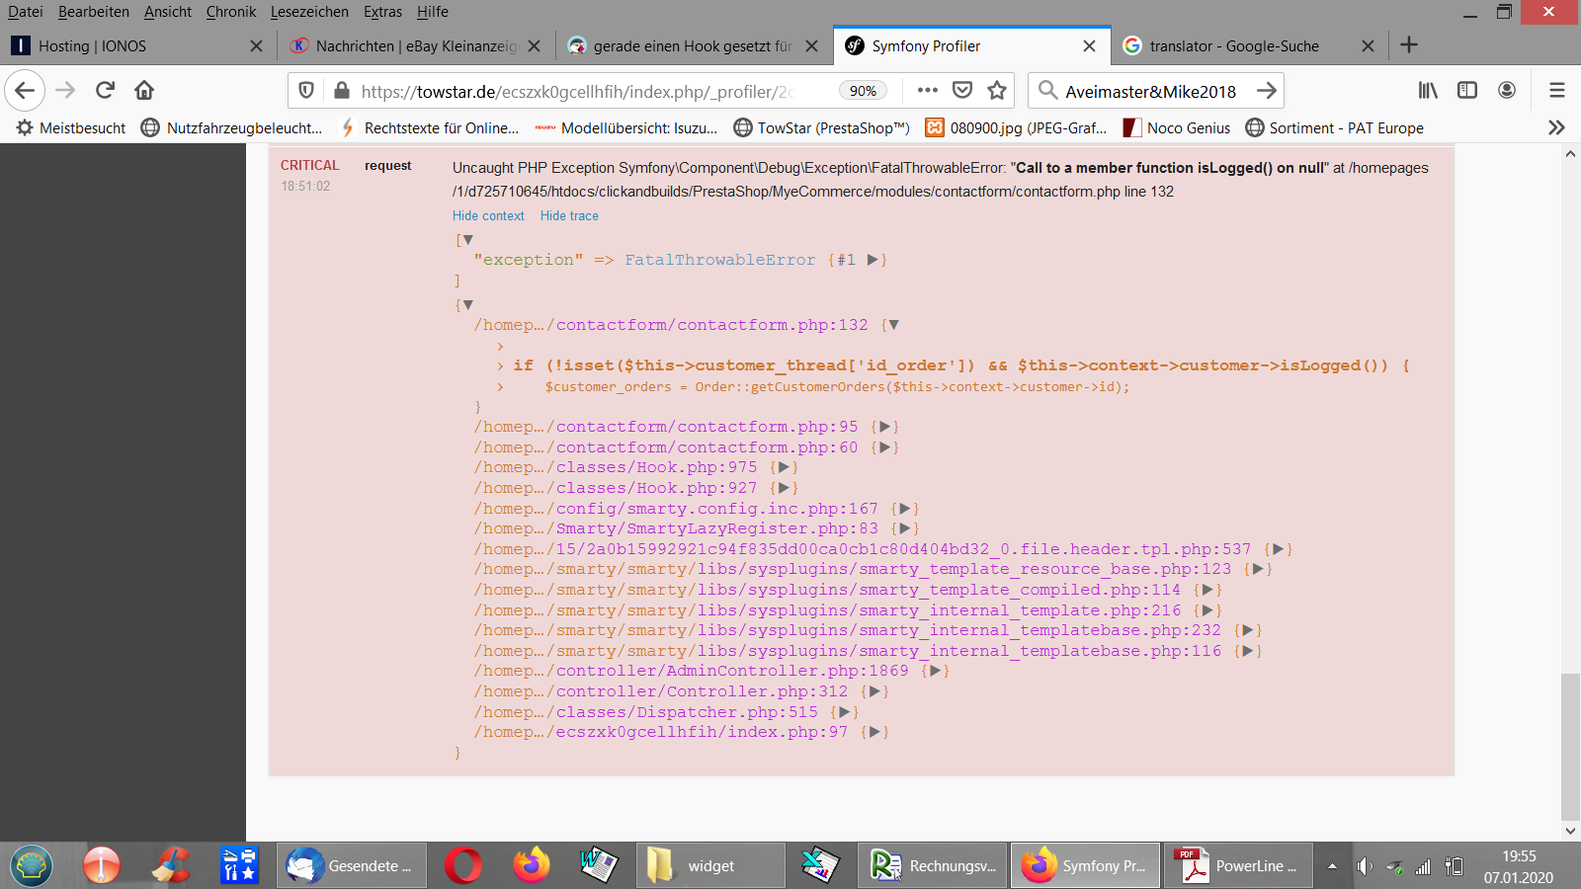Screen dimensions: 1581x889
Task: Show tracking protection shield info
Action: pyautogui.click(x=306, y=91)
